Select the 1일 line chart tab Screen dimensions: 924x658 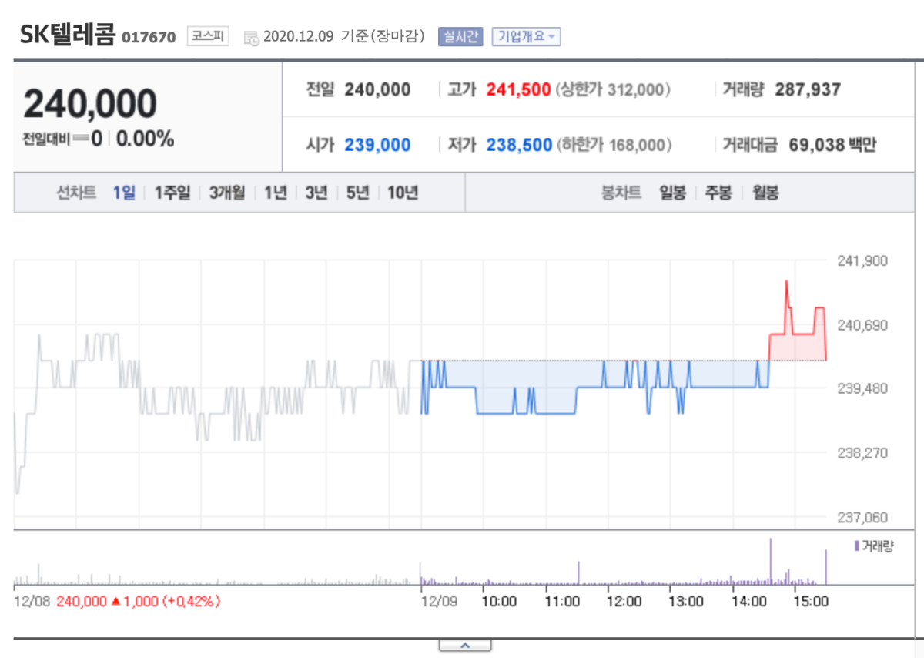[x=123, y=193]
